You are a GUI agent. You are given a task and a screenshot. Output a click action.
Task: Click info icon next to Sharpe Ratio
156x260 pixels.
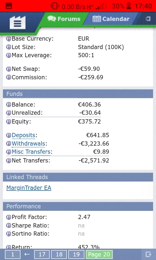tap(8, 226)
